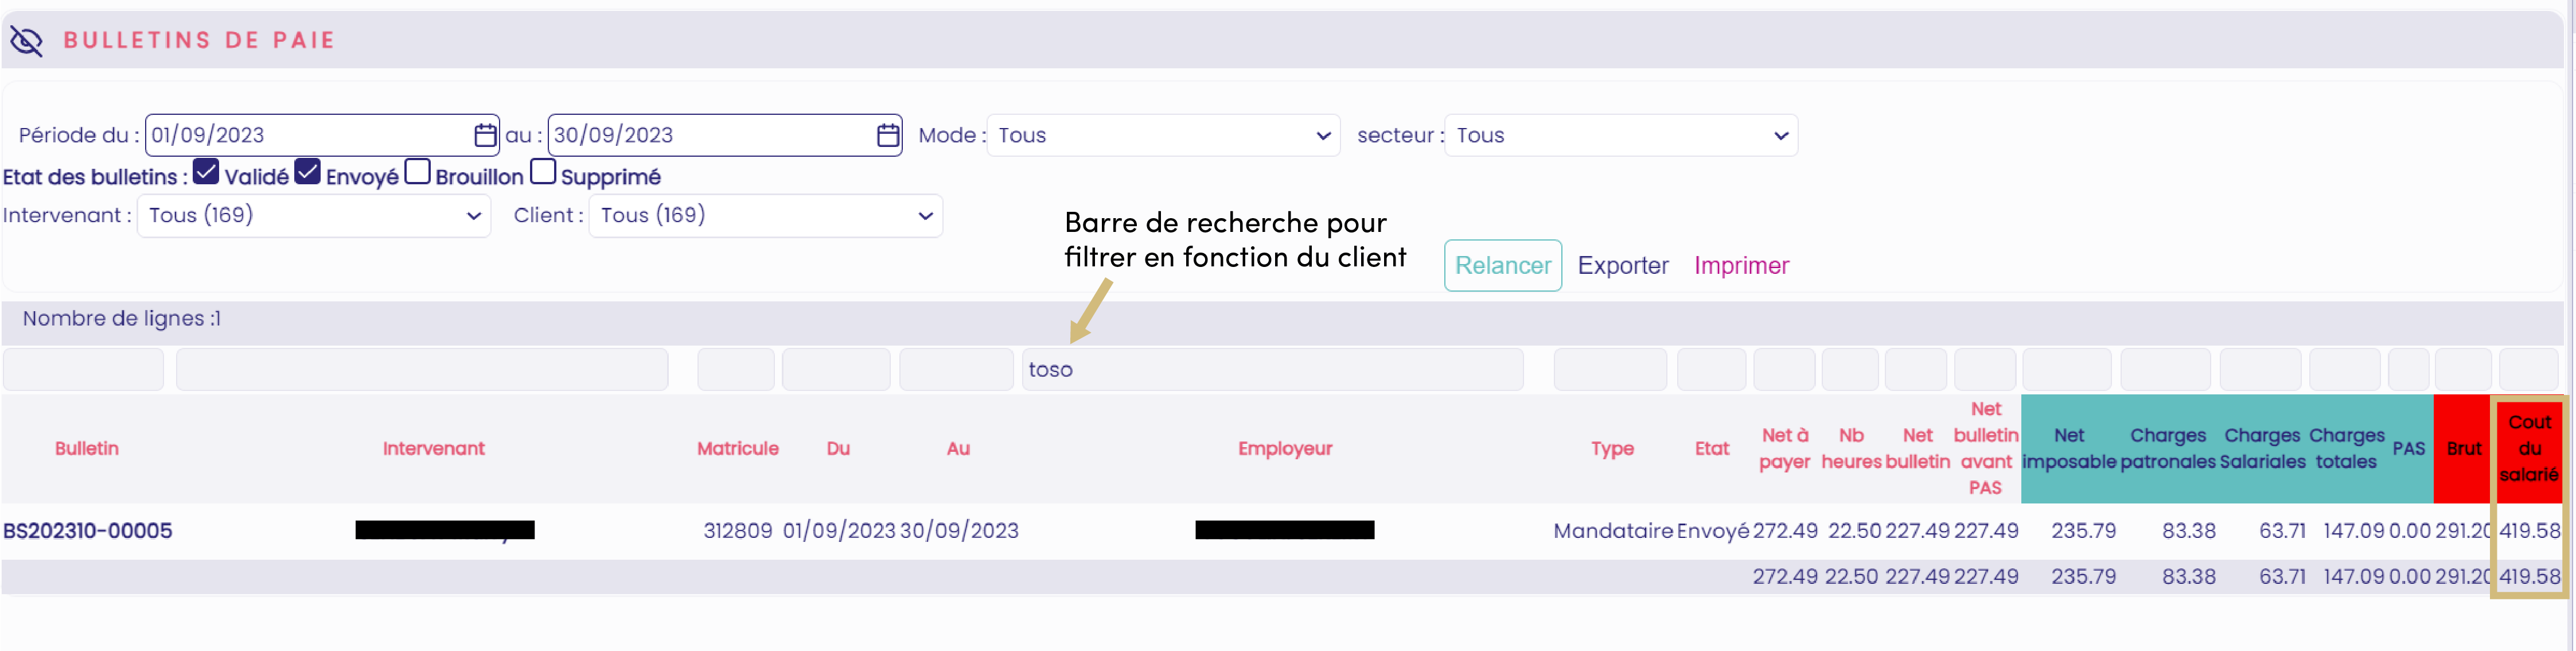Click the Imprimer link
The height and width of the screenshot is (651, 2576).
[x=1741, y=265]
